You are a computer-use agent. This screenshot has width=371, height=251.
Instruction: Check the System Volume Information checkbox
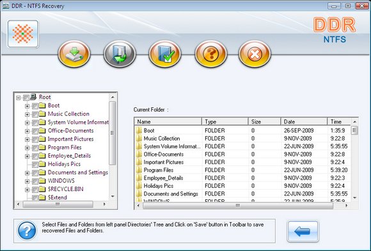point(35,123)
